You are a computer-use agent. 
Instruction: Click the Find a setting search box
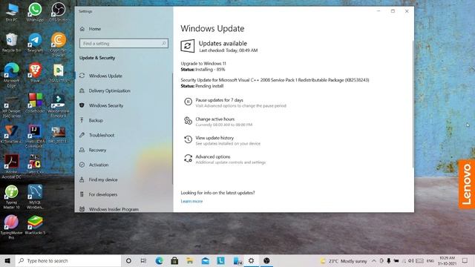pyautogui.click(x=124, y=43)
